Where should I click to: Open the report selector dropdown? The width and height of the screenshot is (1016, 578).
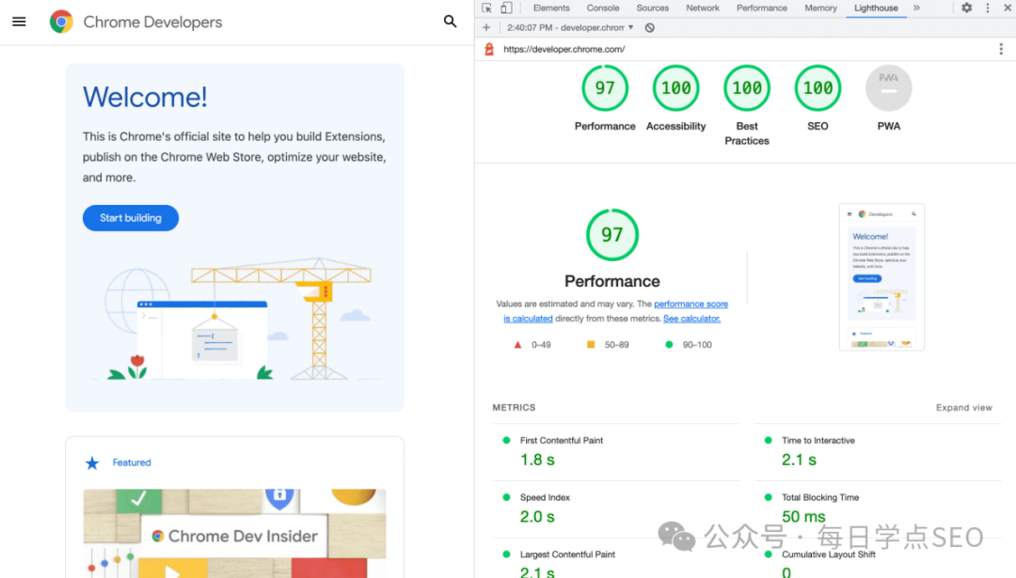click(570, 28)
